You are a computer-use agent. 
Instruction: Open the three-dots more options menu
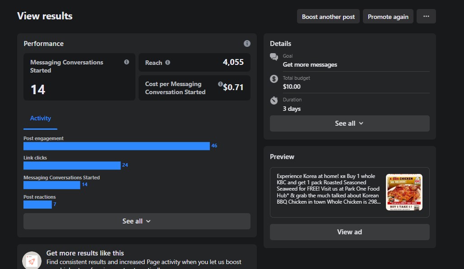coord(426,17)
